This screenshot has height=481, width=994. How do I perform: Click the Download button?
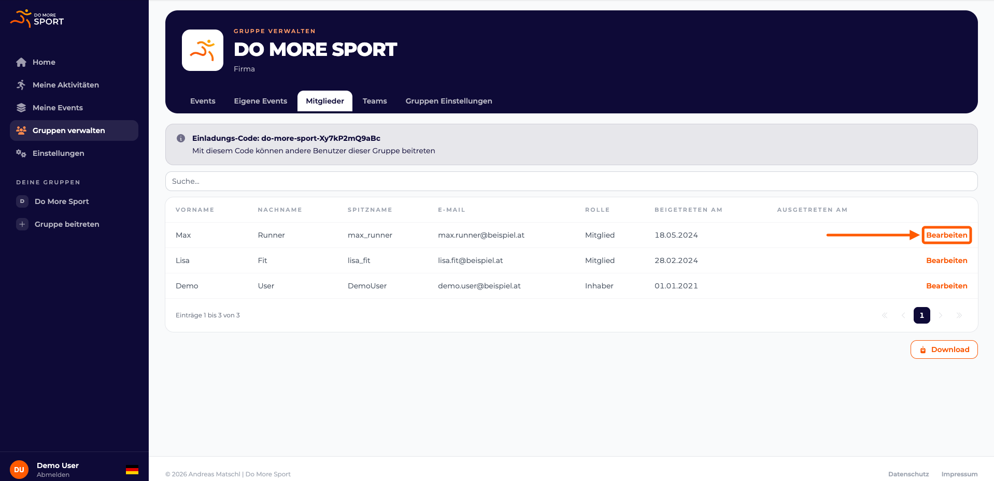944,349
